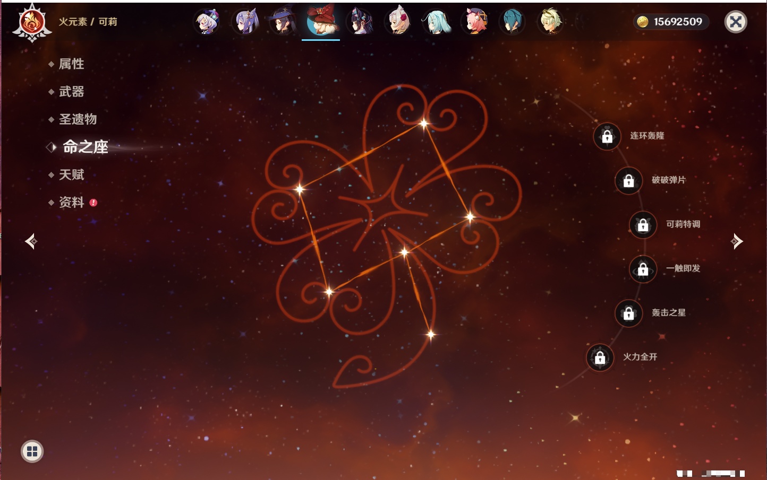View the locked 轰击之星 constellation node
The image size is (767, 480).
tap(628, 313)
